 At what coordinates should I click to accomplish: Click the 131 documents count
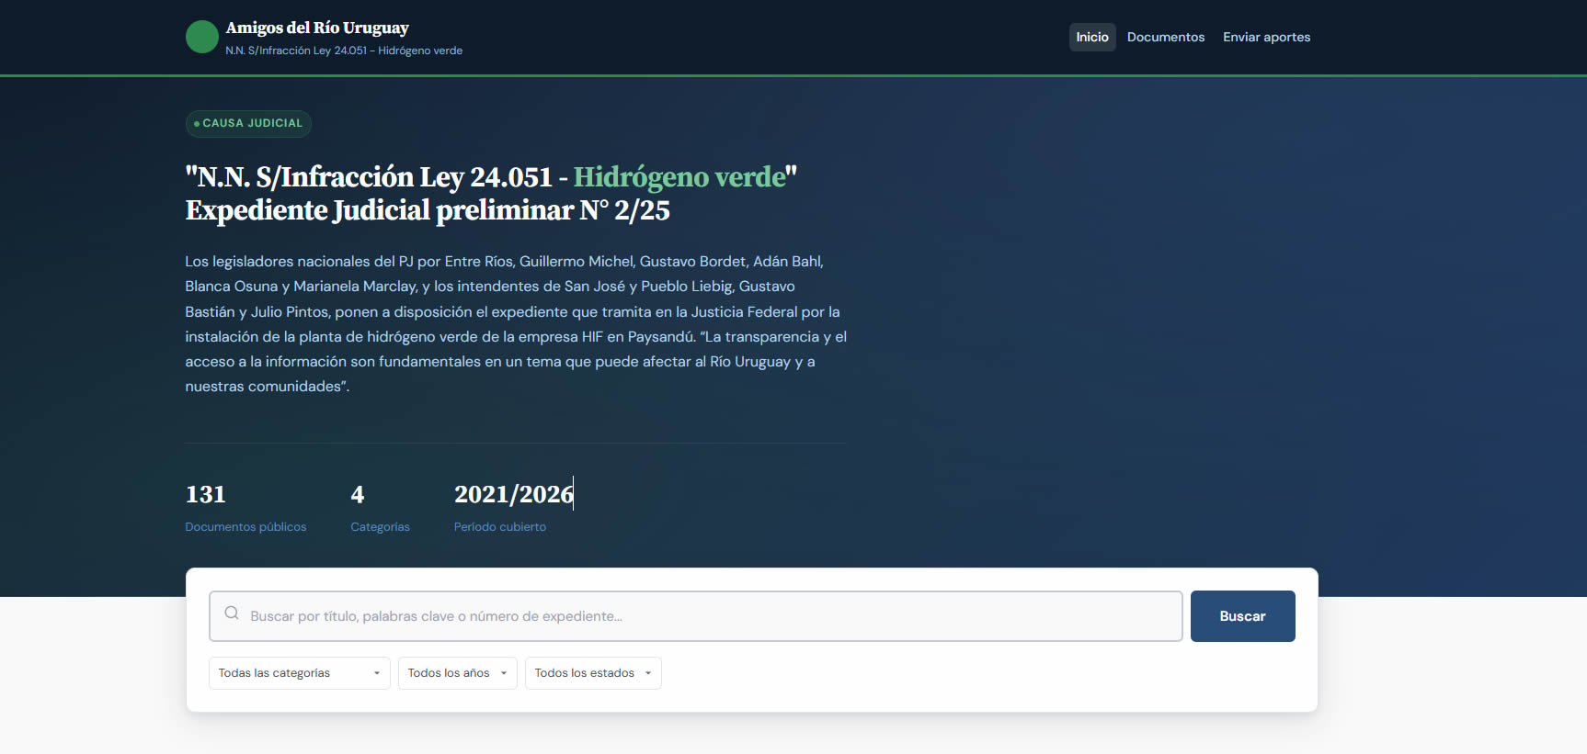205,494
